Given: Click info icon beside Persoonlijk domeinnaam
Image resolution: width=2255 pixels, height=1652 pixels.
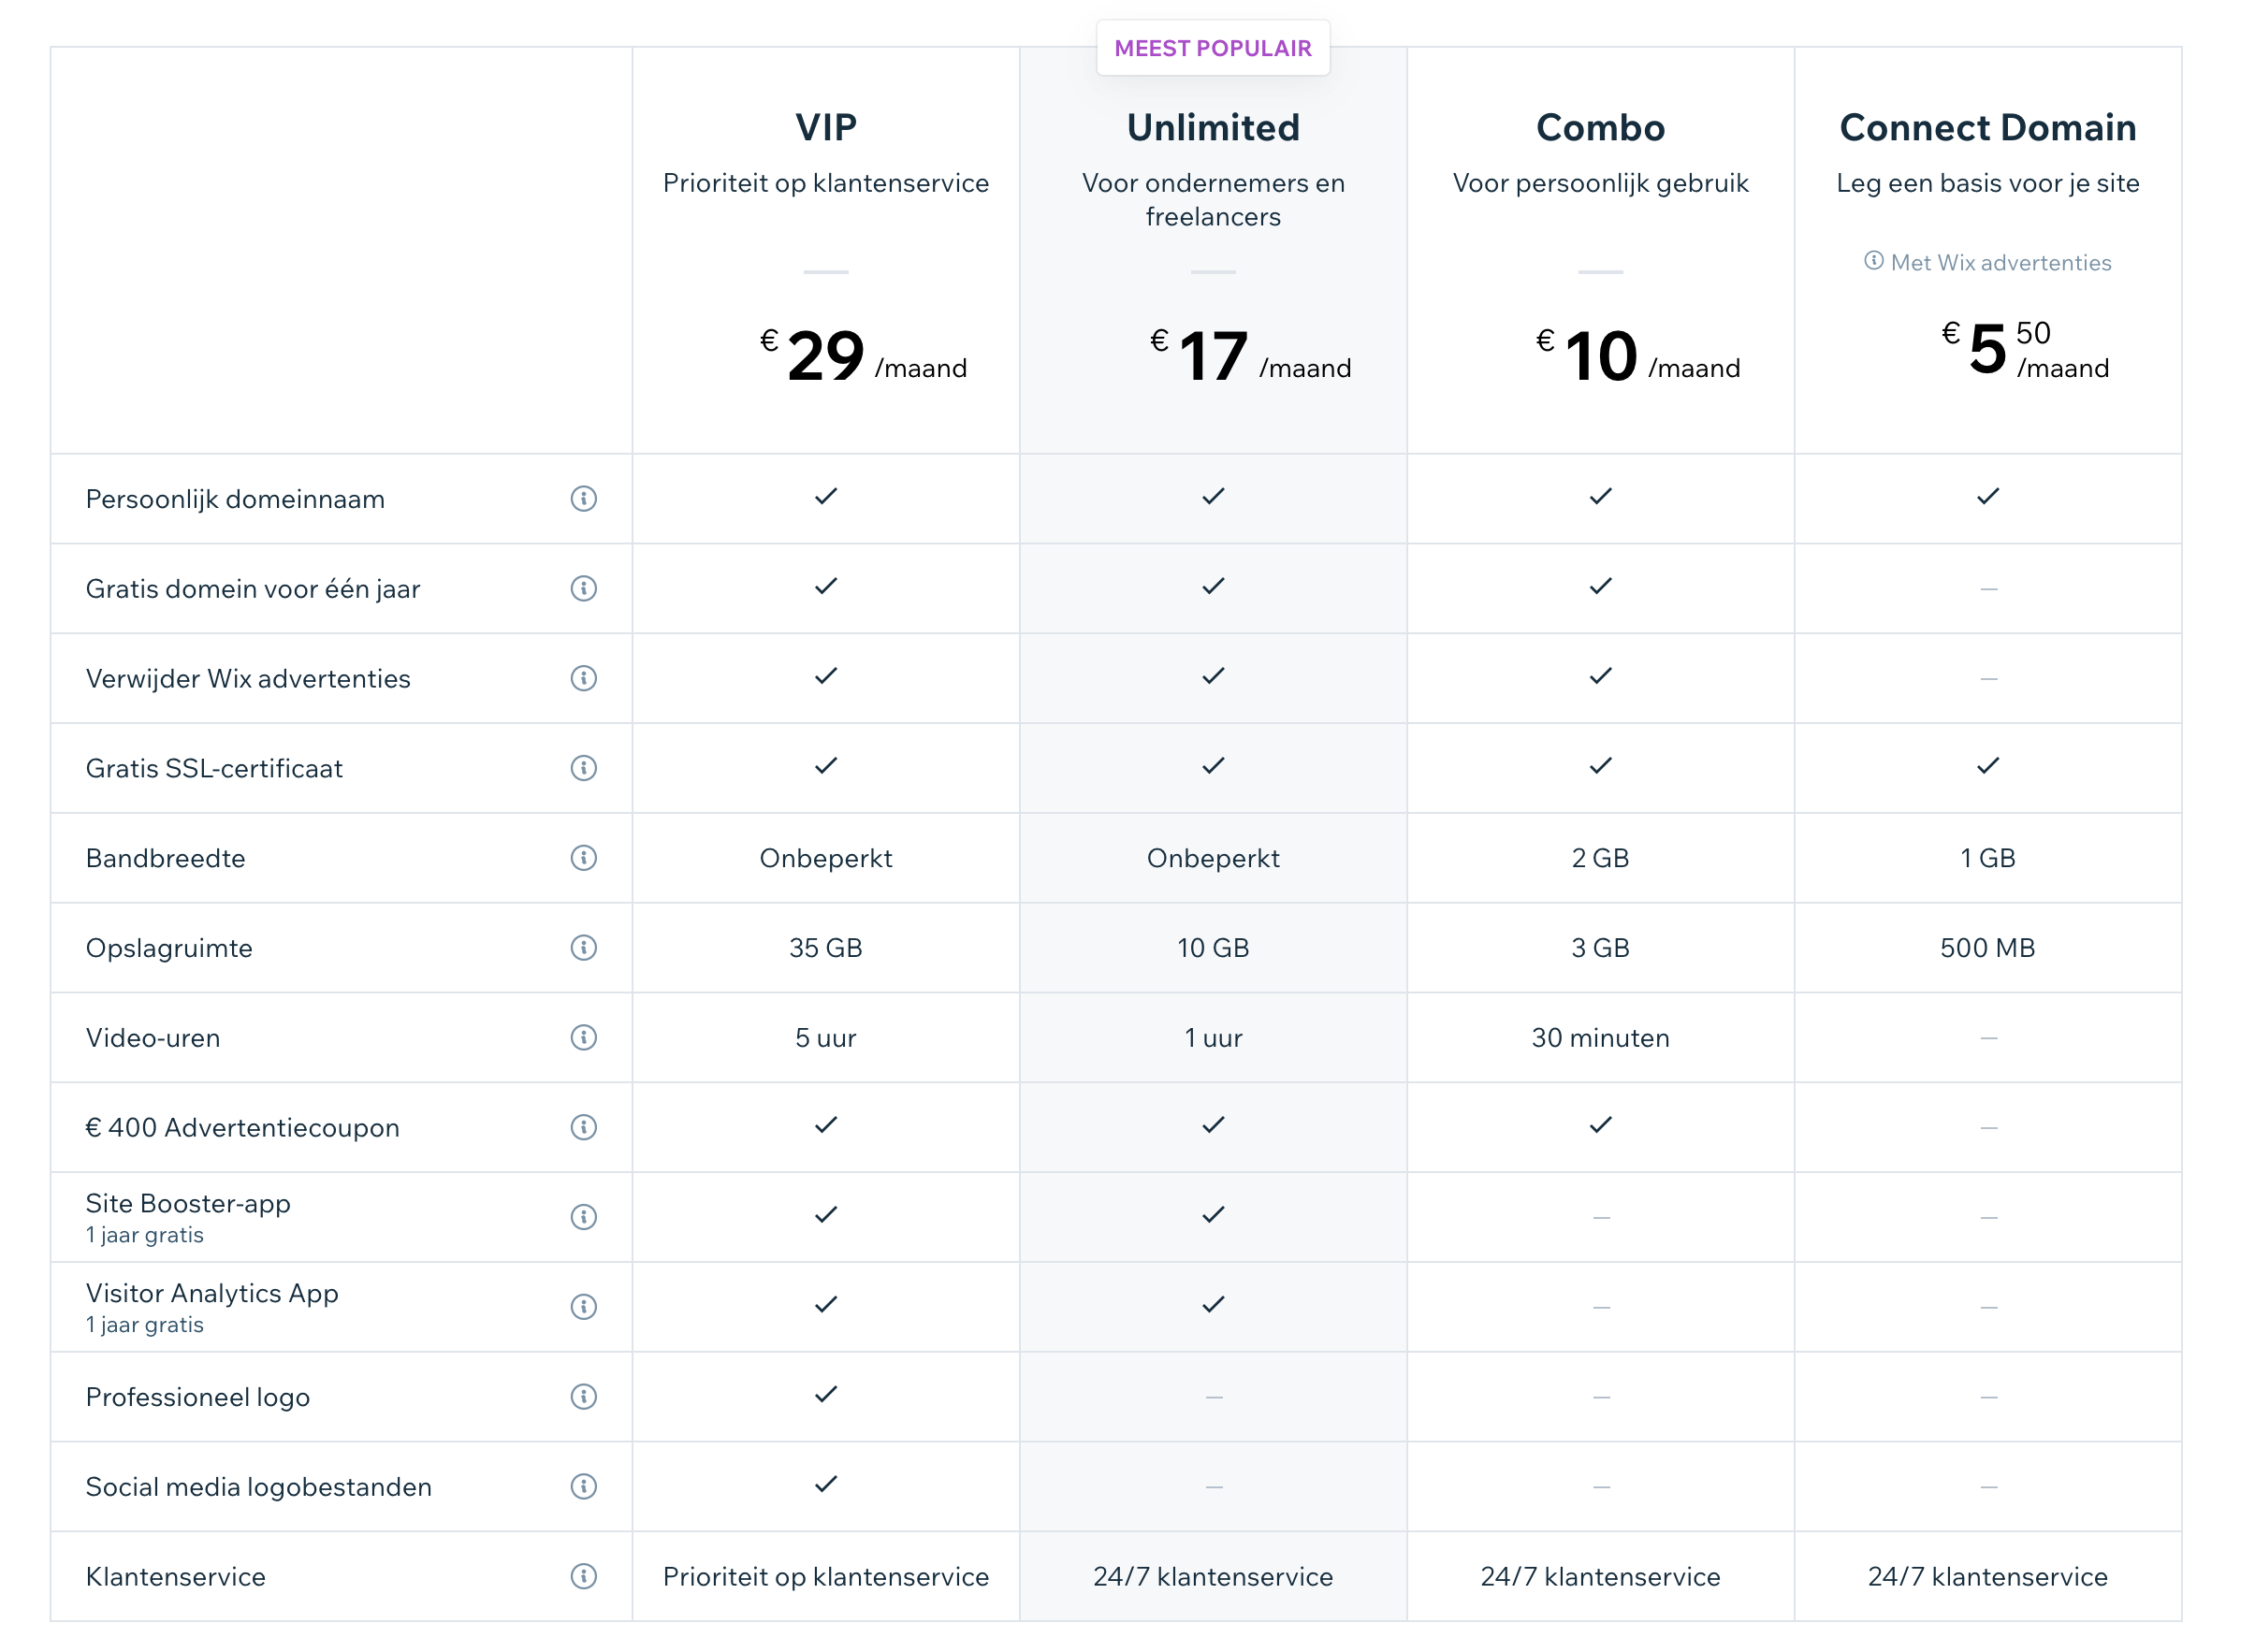Looking at the screenshot, I should click(x=583, y=498).
